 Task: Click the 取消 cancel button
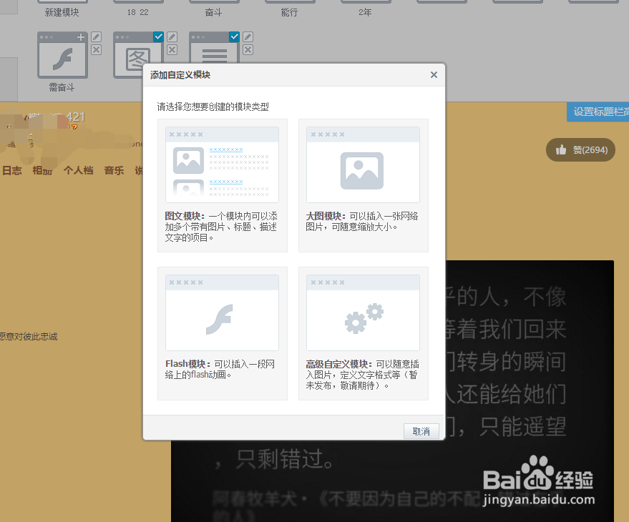pos(421,431)
